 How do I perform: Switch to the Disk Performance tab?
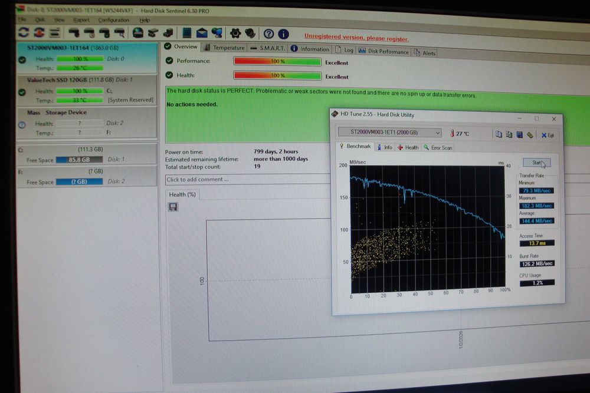383,51
